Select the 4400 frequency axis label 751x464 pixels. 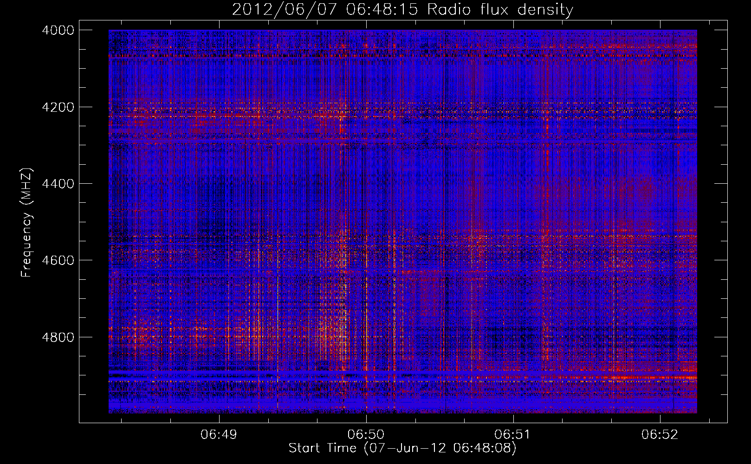58,184
